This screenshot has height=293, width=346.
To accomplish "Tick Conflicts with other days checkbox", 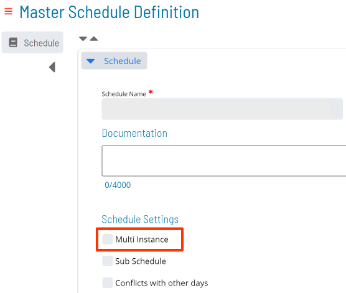I will tap(108, 283).
